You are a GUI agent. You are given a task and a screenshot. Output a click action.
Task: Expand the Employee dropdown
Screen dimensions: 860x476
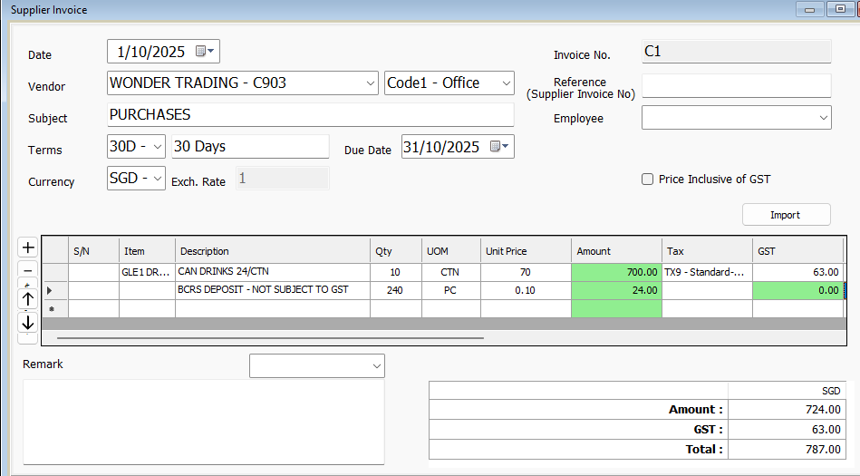click(x=823, y=118)
